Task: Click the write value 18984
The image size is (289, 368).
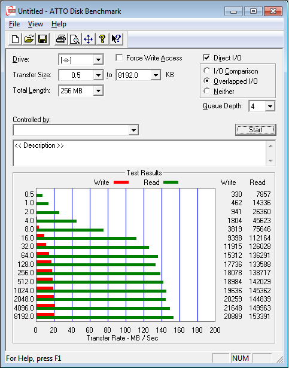Action: (233, 281)
